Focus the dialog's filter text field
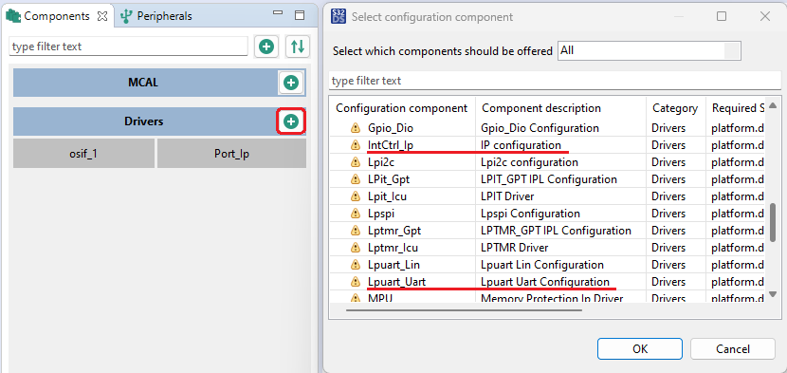 coord(555,81)
